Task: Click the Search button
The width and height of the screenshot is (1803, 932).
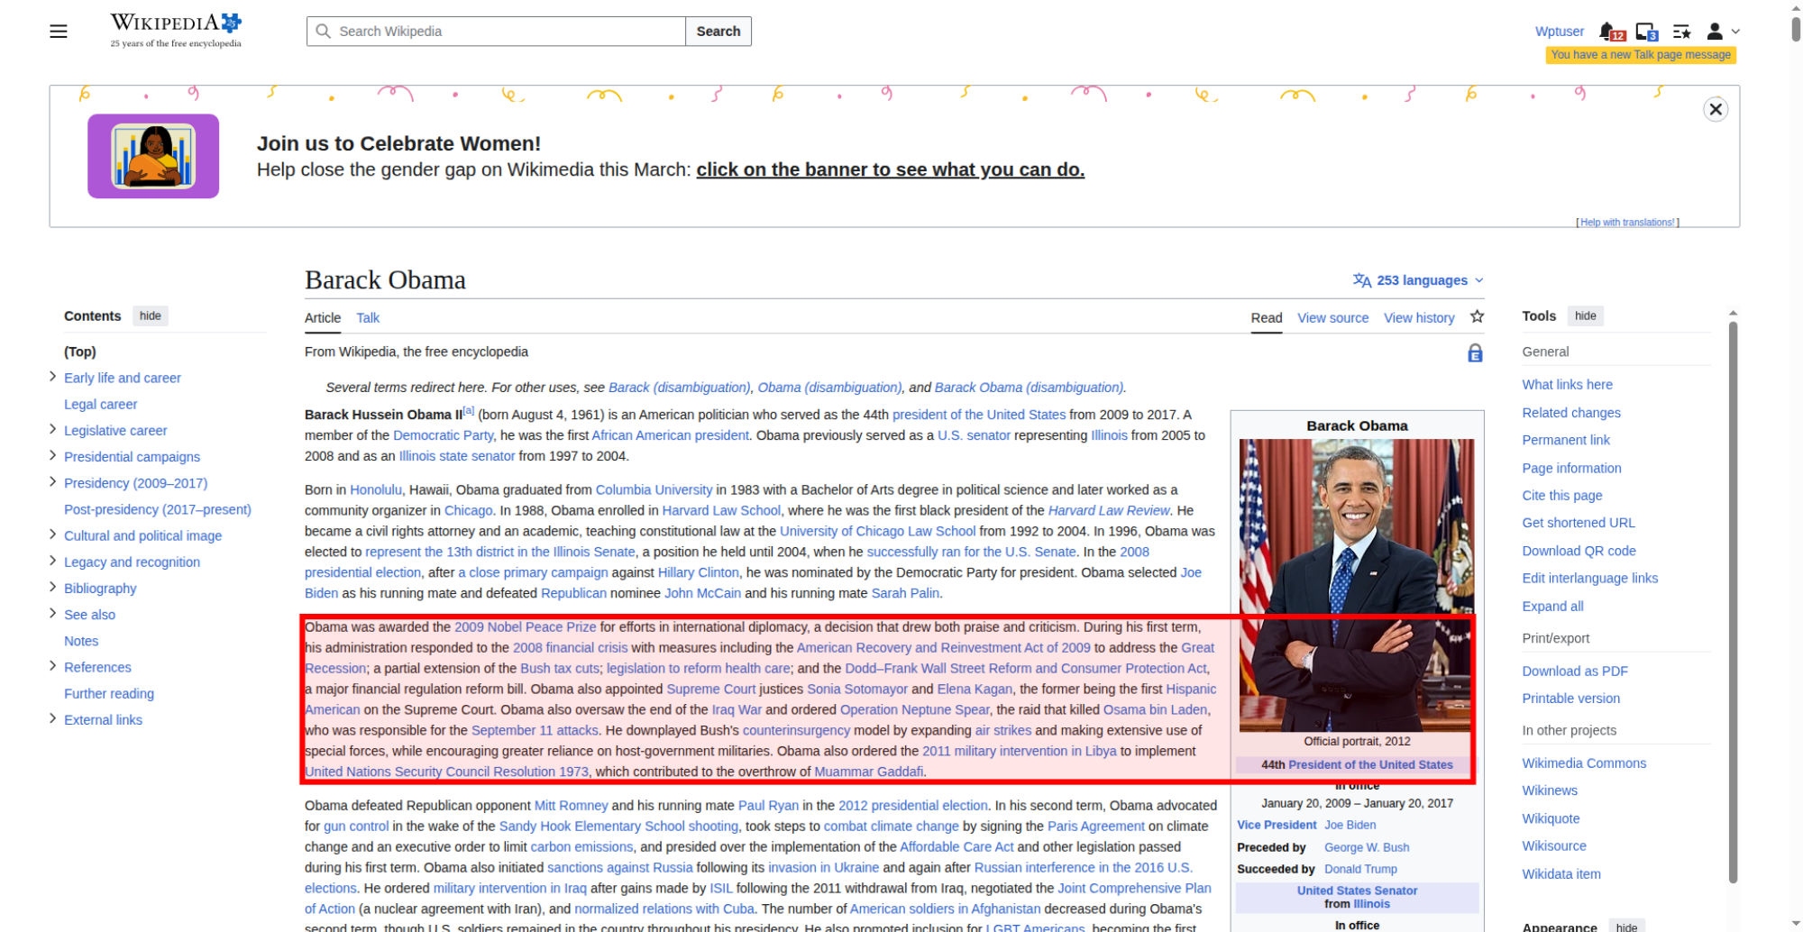Action: 718,32
